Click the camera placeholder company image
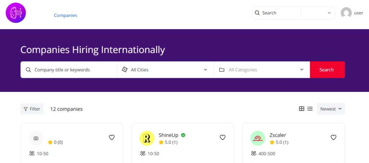Image resolution: width=369 pixels, height=163 pixels. pos(36,138)
